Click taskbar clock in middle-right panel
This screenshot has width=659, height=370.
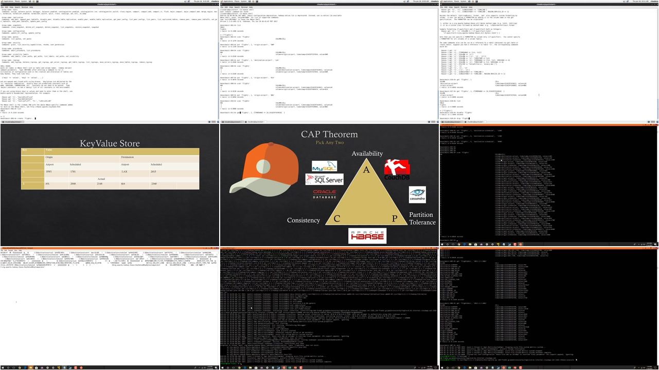[650, 245]
